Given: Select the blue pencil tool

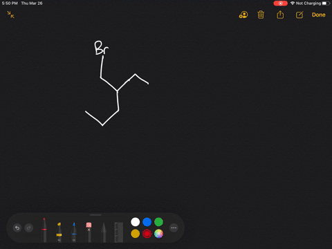Looking at the screenshot, I should tap(74, 232).
